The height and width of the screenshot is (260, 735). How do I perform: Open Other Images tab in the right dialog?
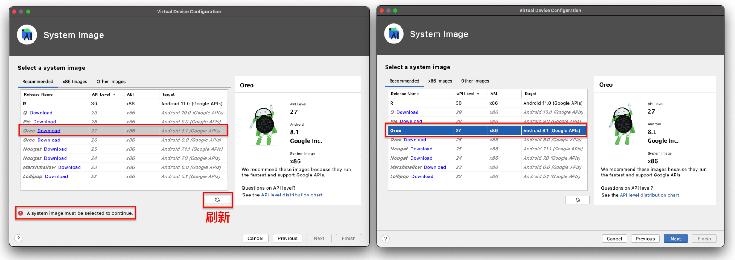pos(475,81)
